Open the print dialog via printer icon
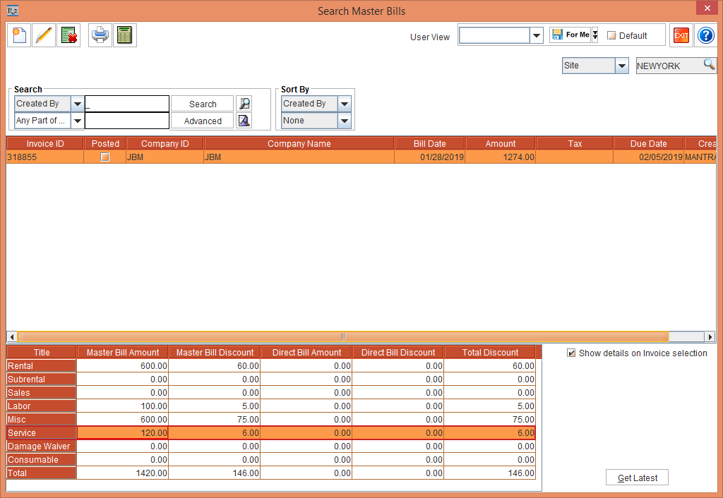Image resolution: width=723 pixels, height=498 pixels. (x=99, y=35)
